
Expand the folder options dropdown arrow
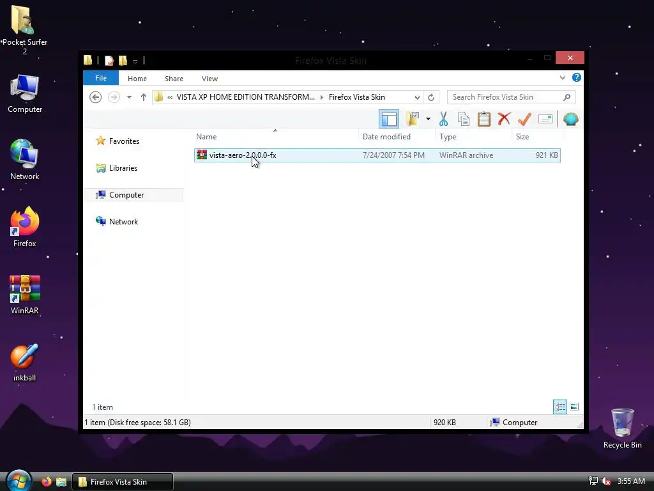pyautogui.click(x=428, y=120)
